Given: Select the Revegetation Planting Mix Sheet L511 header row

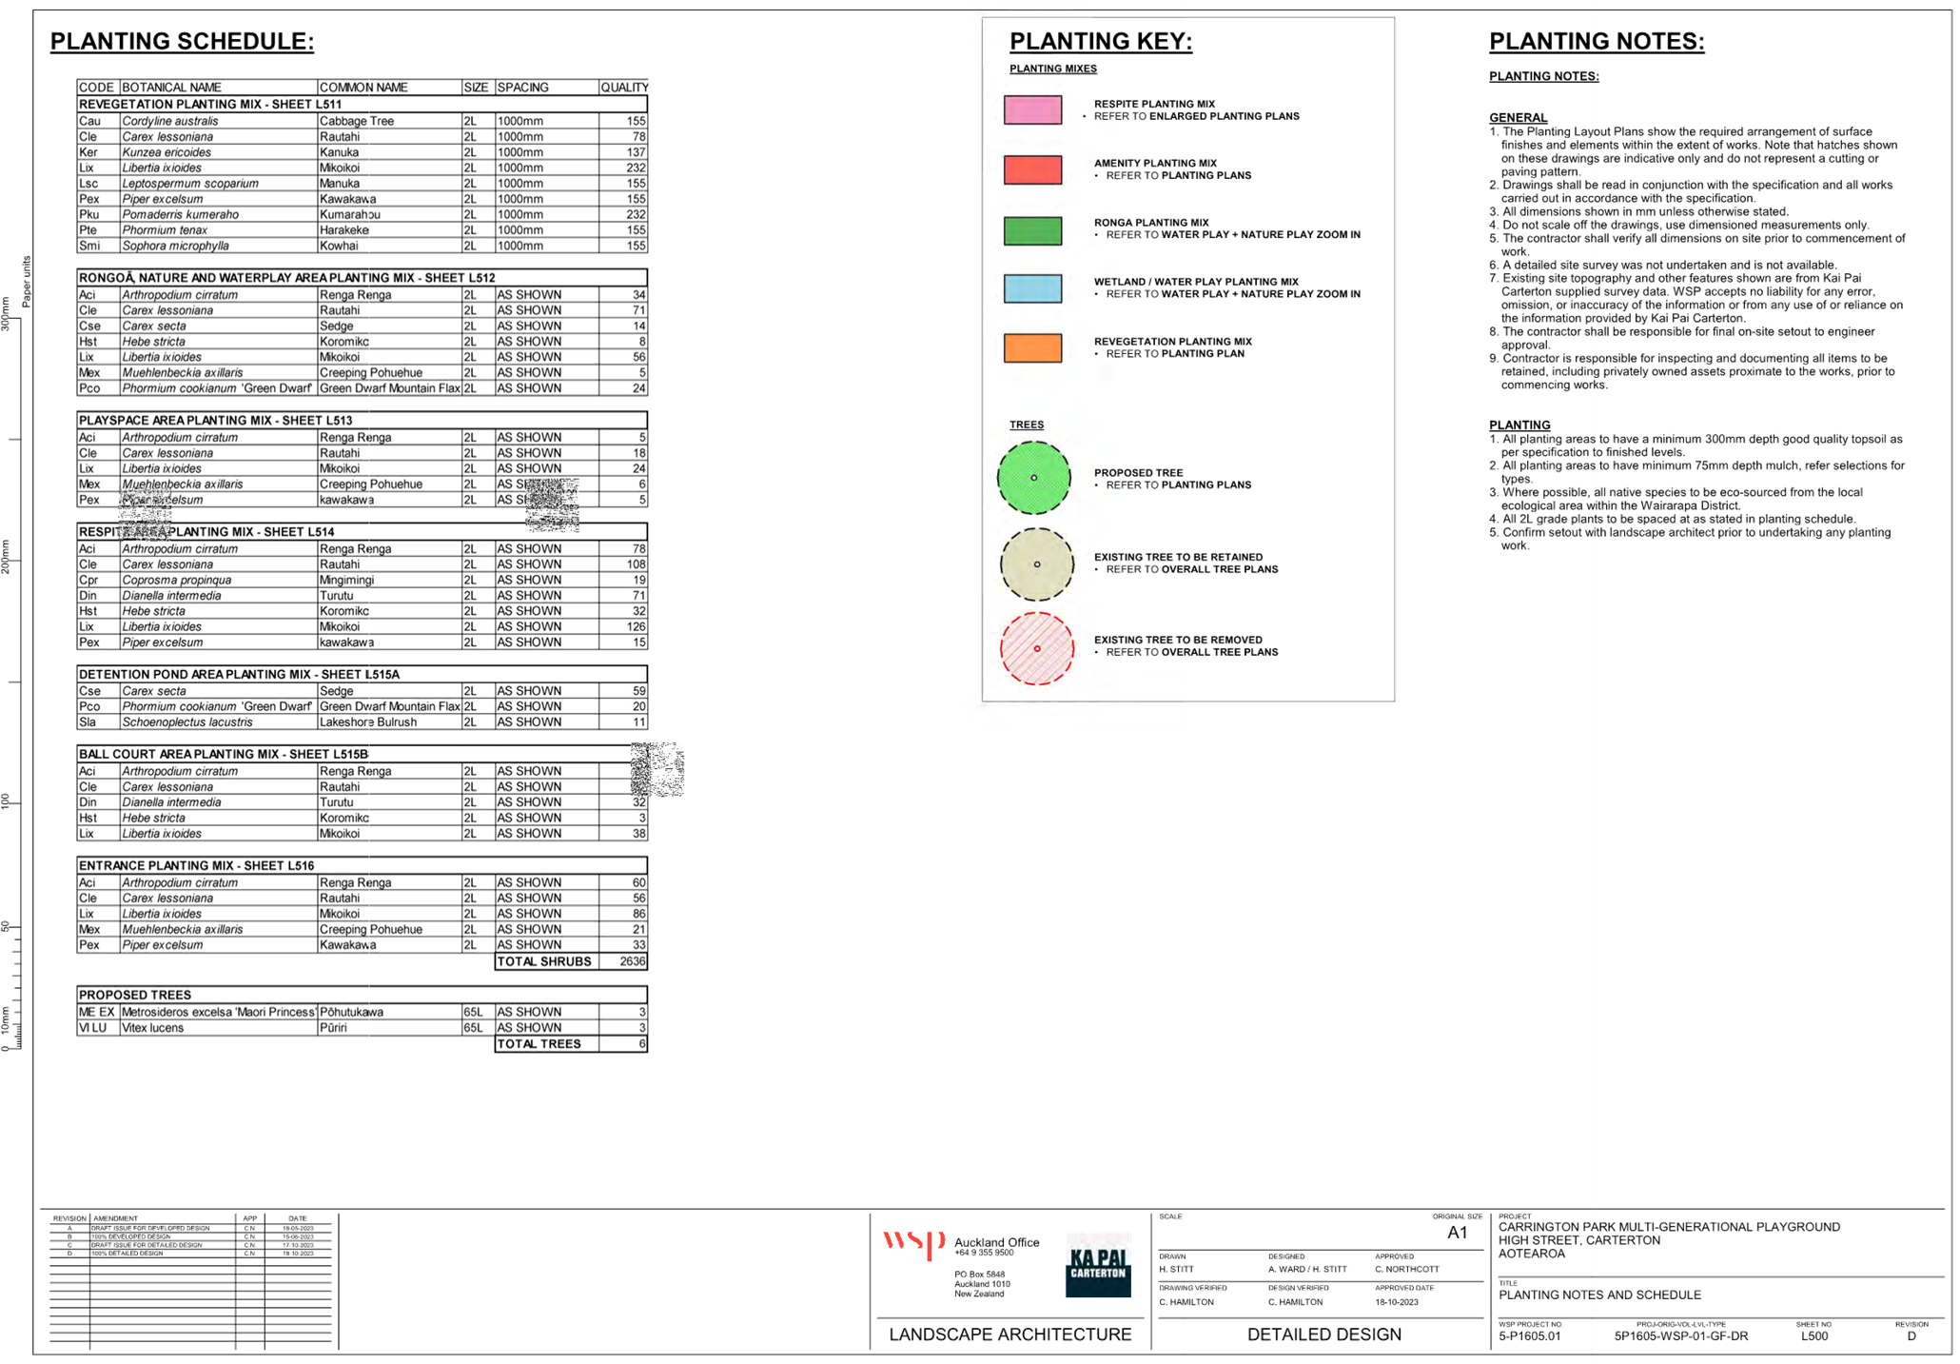Looking at the screenshot, I should [362, 104].
